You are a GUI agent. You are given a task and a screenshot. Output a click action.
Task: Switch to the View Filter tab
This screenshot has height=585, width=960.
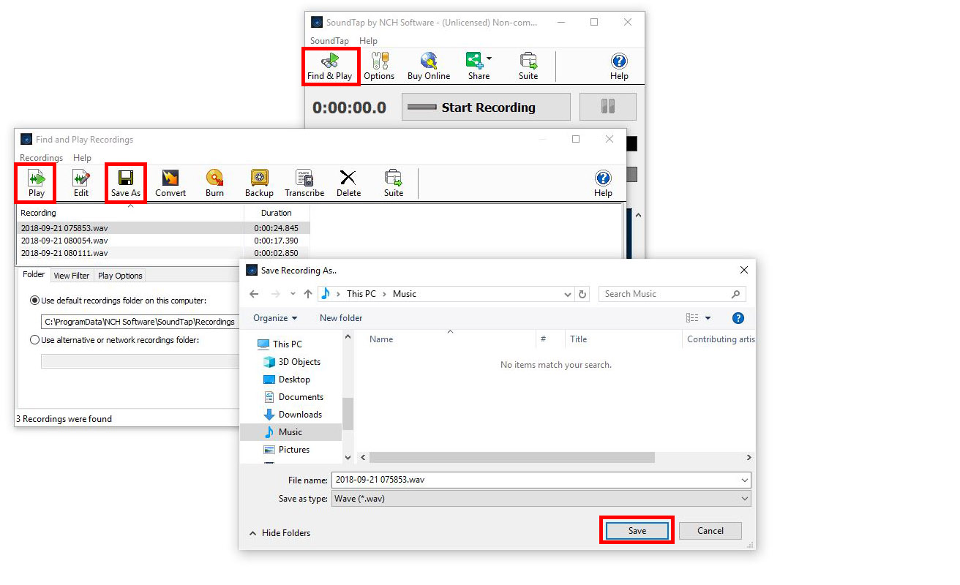pos(71,275)
